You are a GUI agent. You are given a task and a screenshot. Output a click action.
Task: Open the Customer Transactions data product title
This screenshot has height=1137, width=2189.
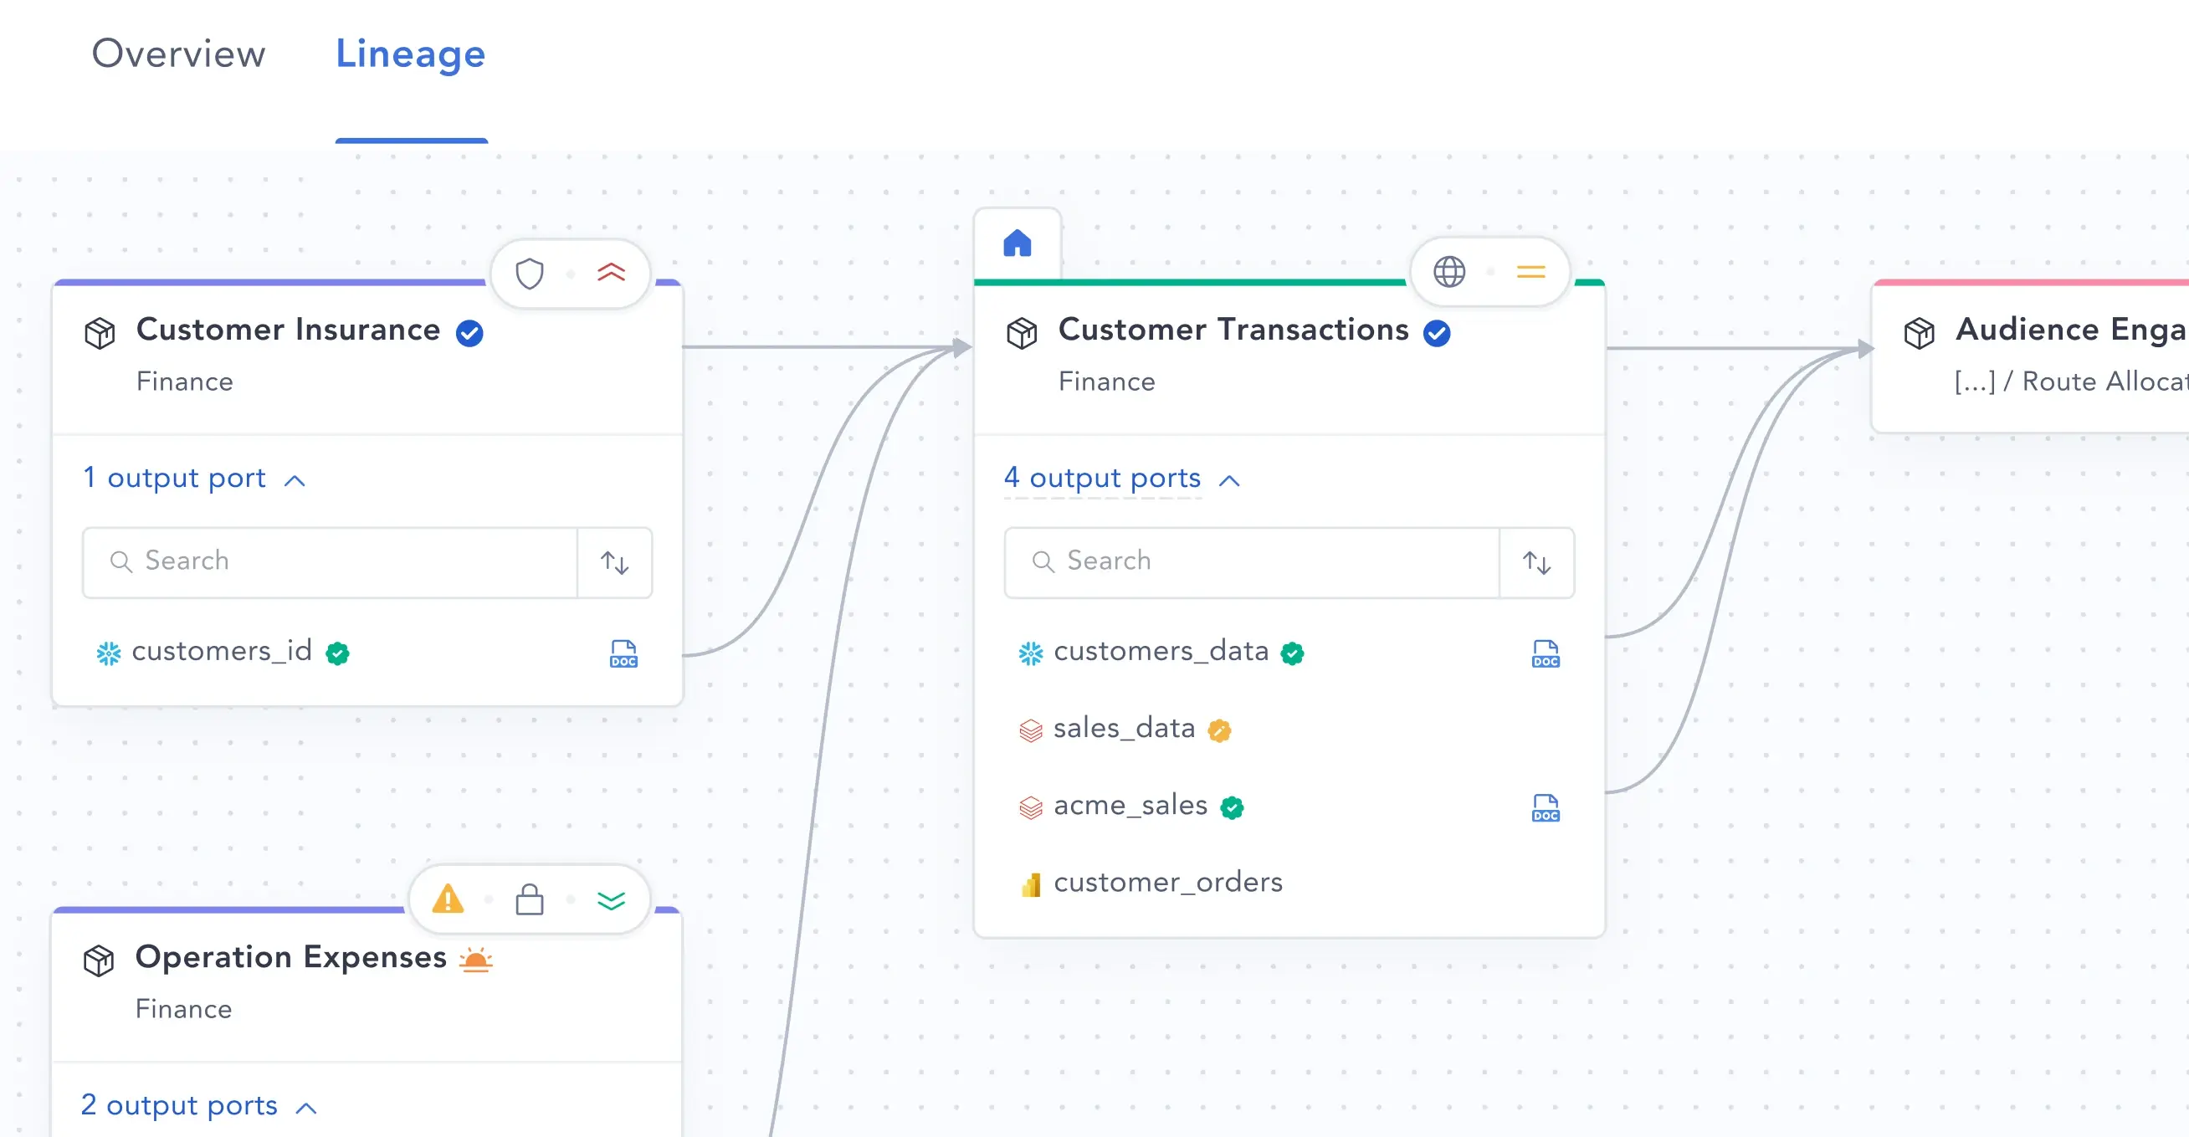(1233, 330)
